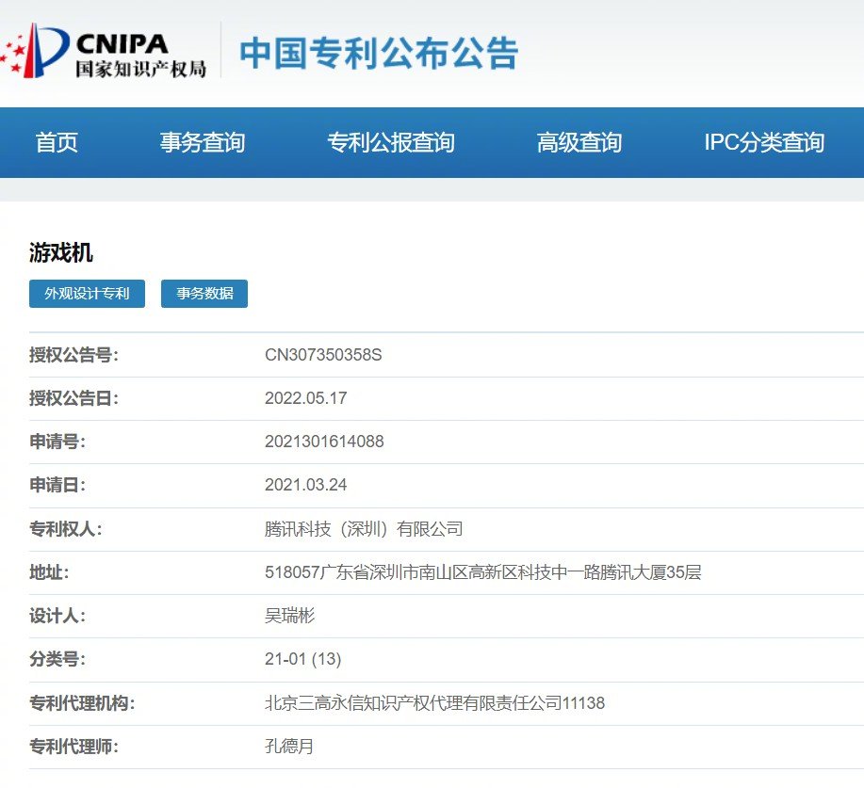Click the 外观设计专利 button
This screenshot has width=864, height=788.
click(88, 294)
